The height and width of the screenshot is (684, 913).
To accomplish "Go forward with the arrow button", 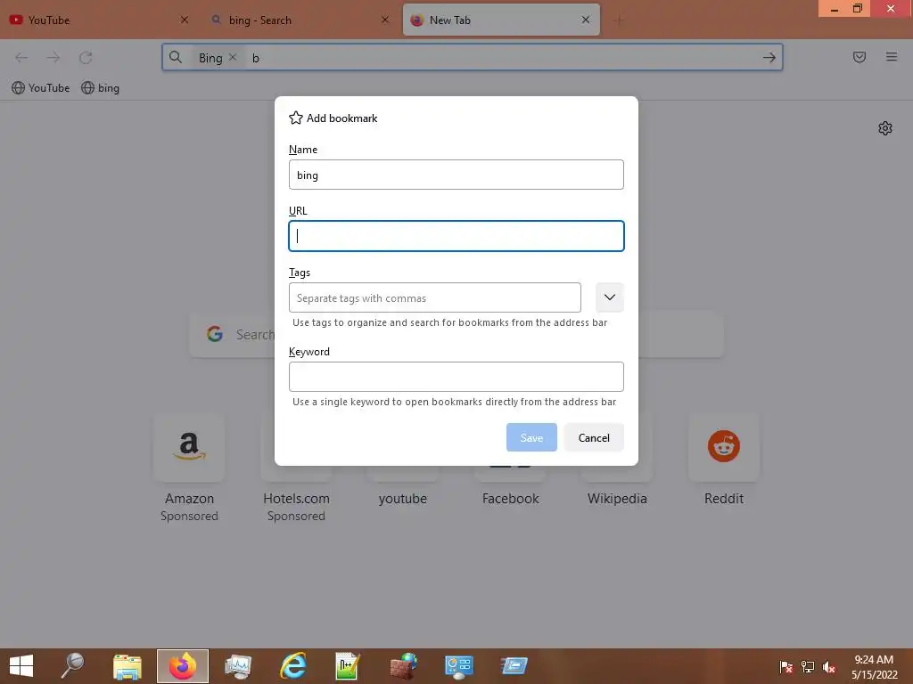I will (x=53, y=57).
